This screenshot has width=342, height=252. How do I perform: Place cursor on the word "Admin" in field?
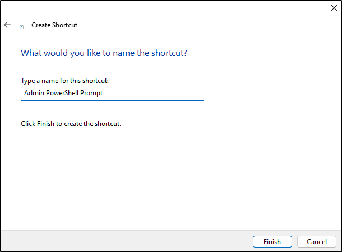[x=34, y=93]
